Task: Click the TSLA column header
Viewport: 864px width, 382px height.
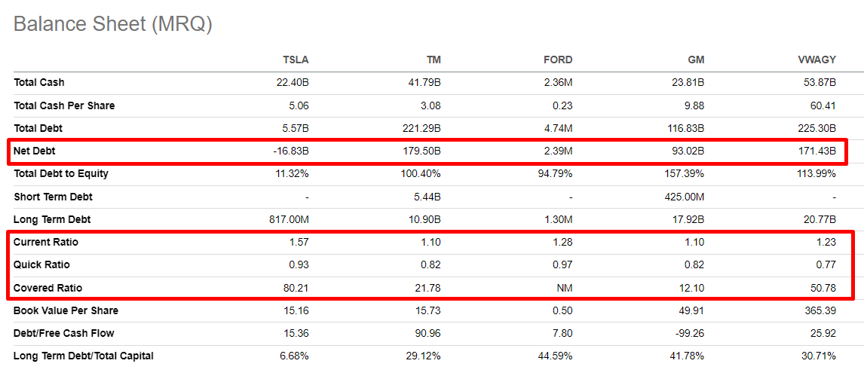Action: coord(295,60)
